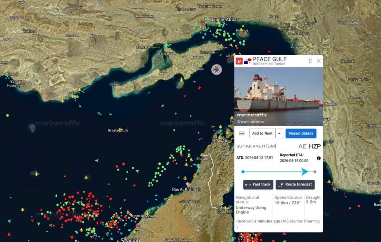The height and width of the screenshot is (242, 381).
Task: Open the hamburger menu in vessel popup
Action: [242, 133]
